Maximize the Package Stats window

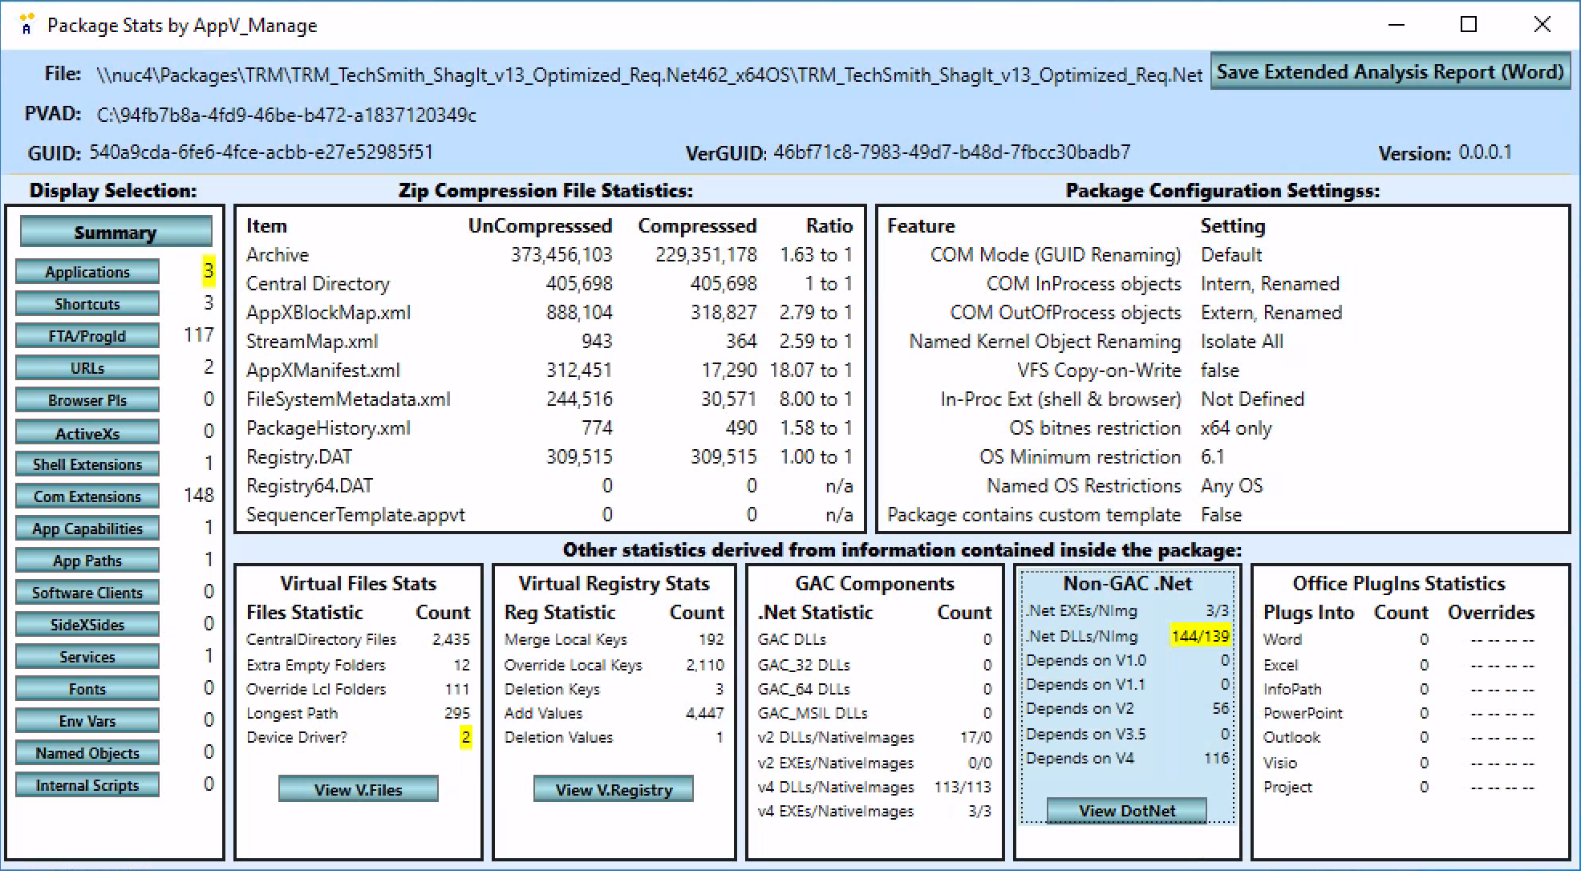(1469, 24)
